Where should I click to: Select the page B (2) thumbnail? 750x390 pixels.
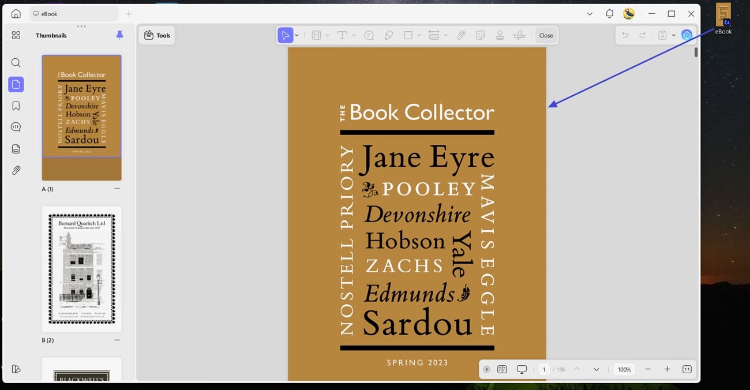coord(81,269)
